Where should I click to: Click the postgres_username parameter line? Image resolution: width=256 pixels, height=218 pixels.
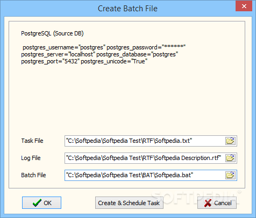point(104,47)
